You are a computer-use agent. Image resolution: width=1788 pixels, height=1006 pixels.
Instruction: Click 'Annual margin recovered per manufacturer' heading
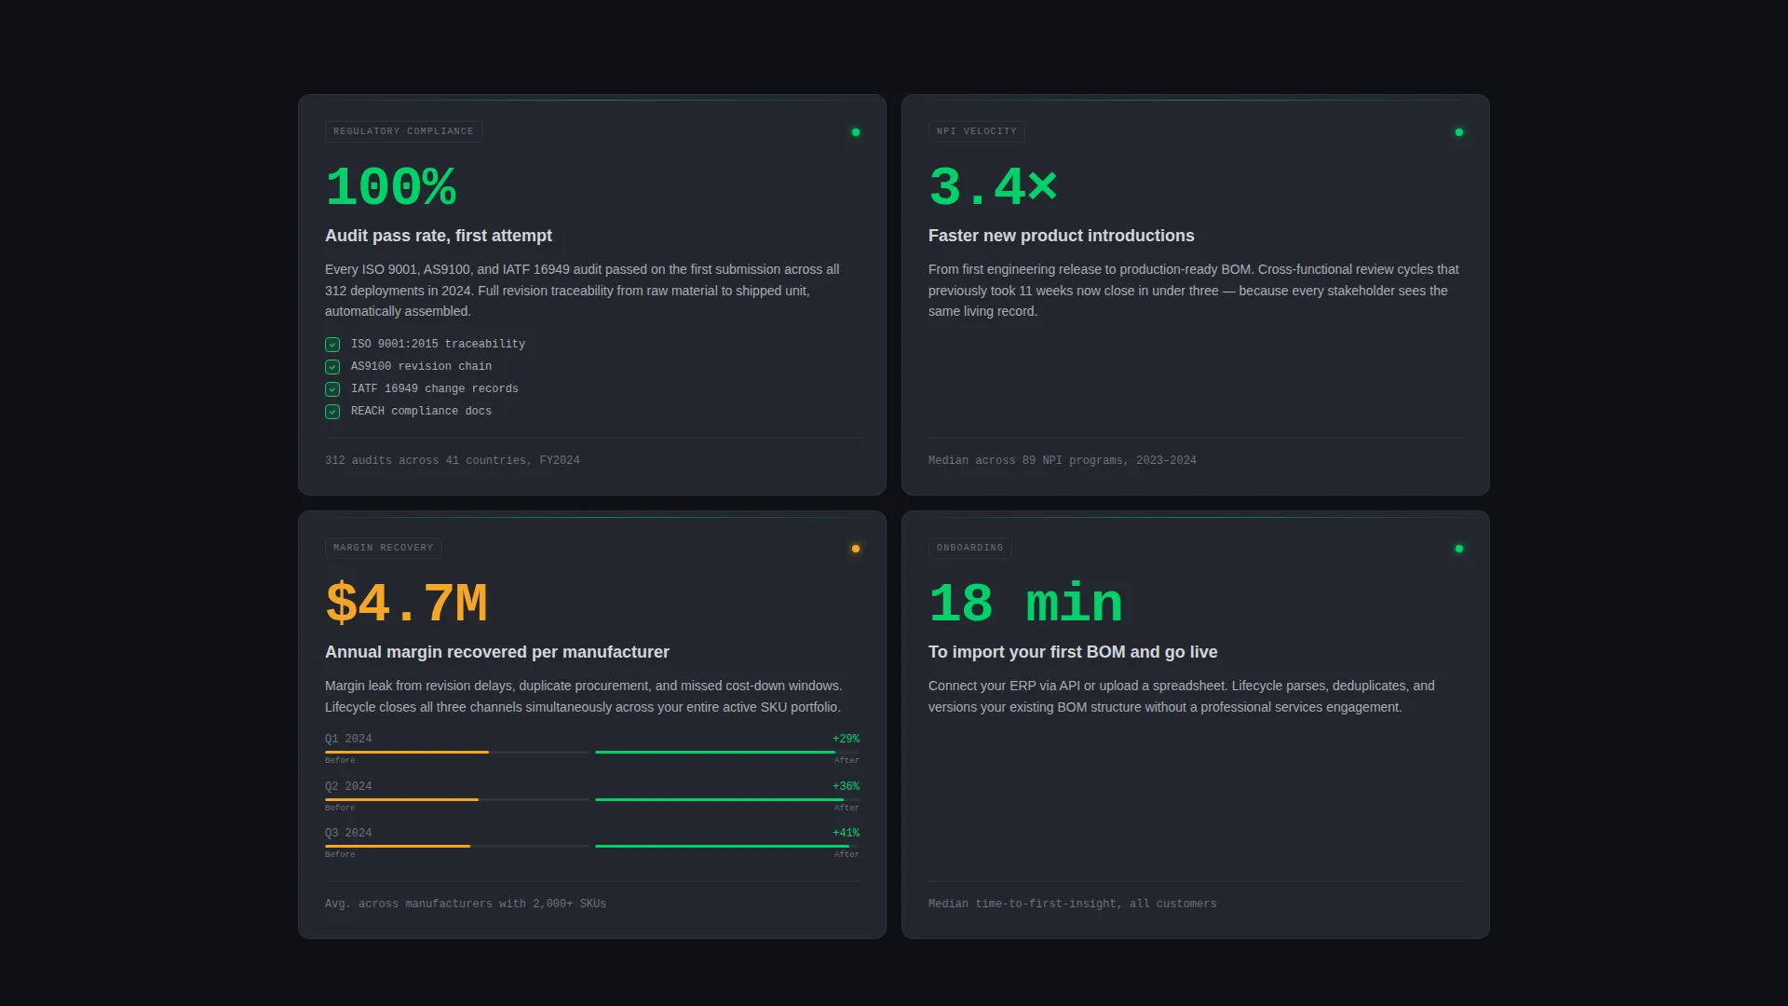(x=497, y=652)
